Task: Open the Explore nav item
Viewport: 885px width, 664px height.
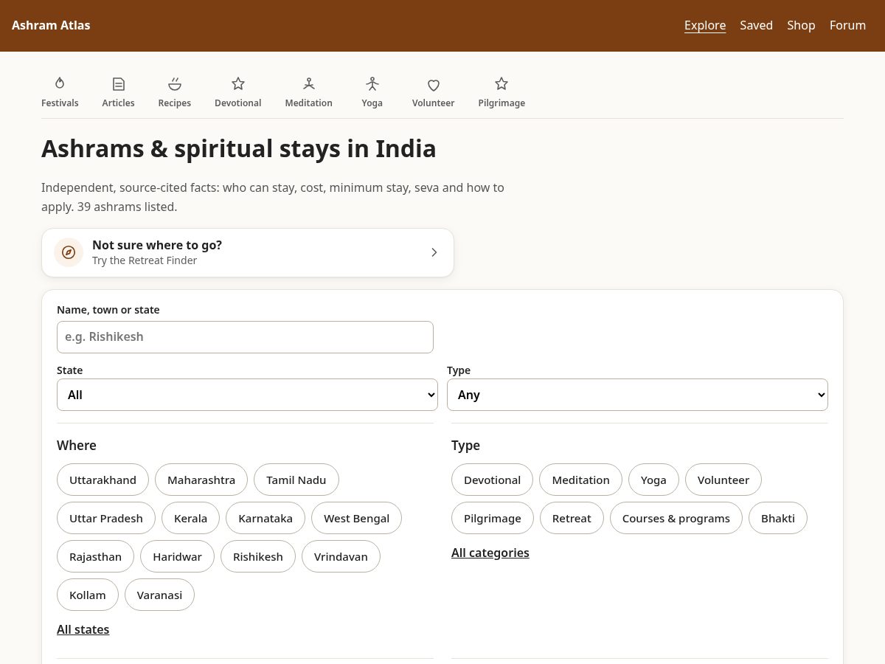Action: [705, 25]
